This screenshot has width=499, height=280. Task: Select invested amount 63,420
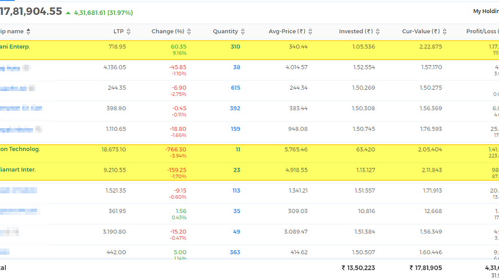point(366,149)
